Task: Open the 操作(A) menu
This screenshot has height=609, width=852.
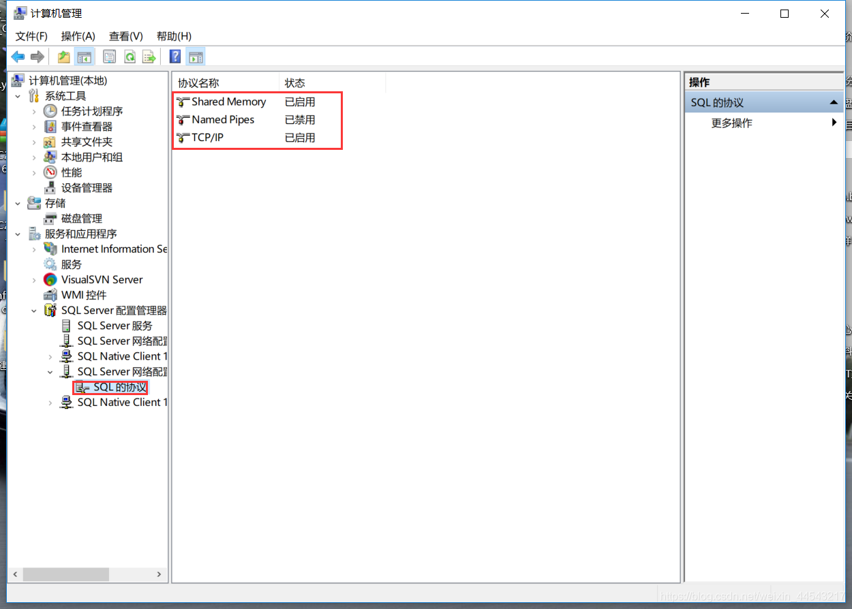Action: (78, 36)
